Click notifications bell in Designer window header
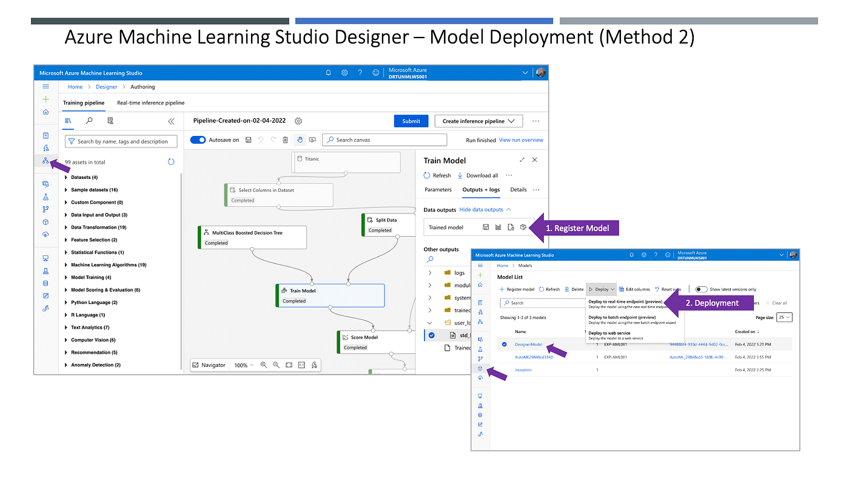This screenshot has height=478, width=849. point(329,73)
